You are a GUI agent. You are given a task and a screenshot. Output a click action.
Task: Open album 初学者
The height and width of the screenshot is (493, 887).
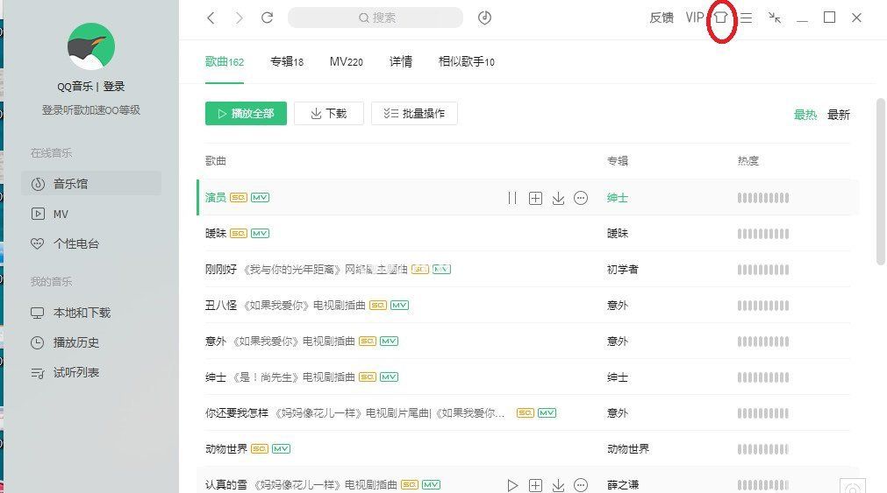pos(622,270)
